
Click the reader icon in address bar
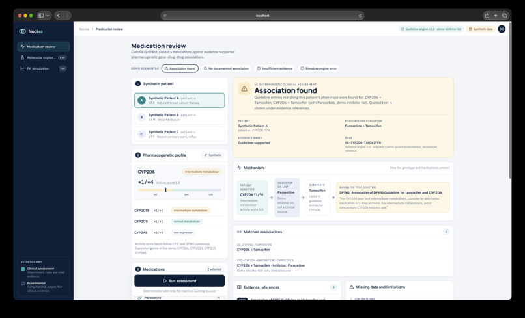(165, 16)
